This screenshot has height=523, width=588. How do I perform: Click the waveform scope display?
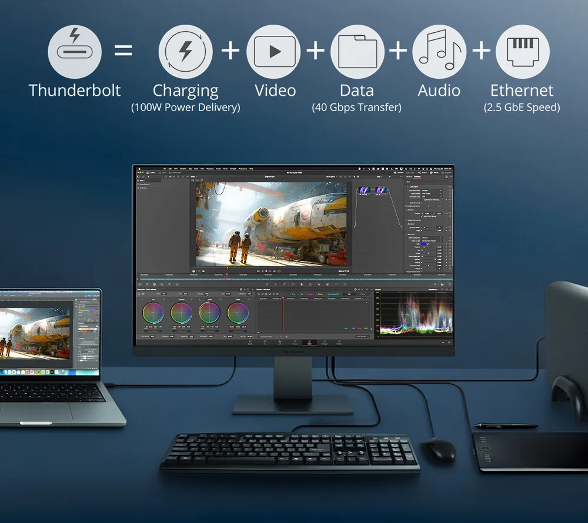point(415,314)
